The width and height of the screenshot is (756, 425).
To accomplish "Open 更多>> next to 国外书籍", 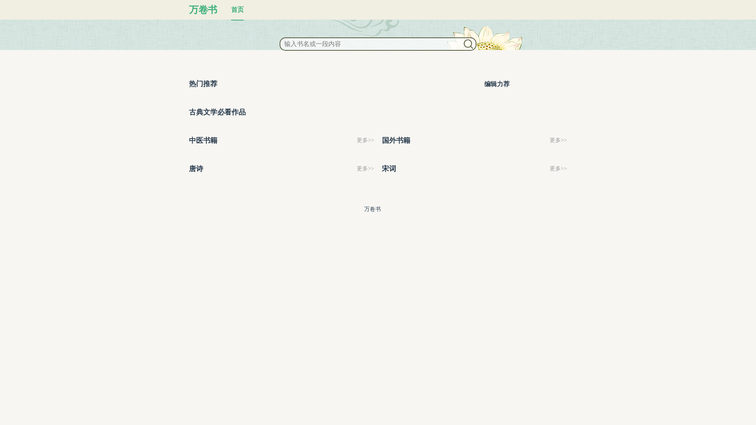I will tap(558, 140).
